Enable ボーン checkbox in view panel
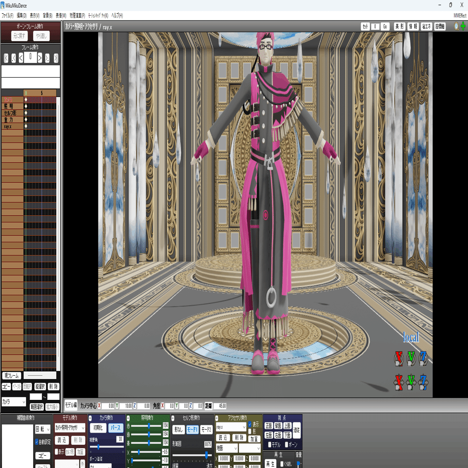468x468 pixels. 287,445
